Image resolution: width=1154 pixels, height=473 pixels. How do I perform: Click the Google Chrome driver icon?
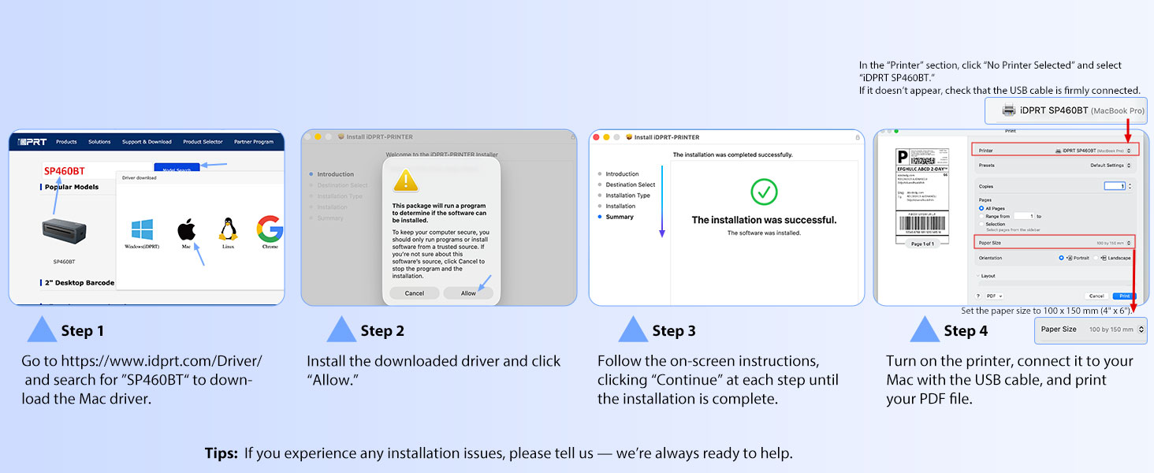click(270, 229)
